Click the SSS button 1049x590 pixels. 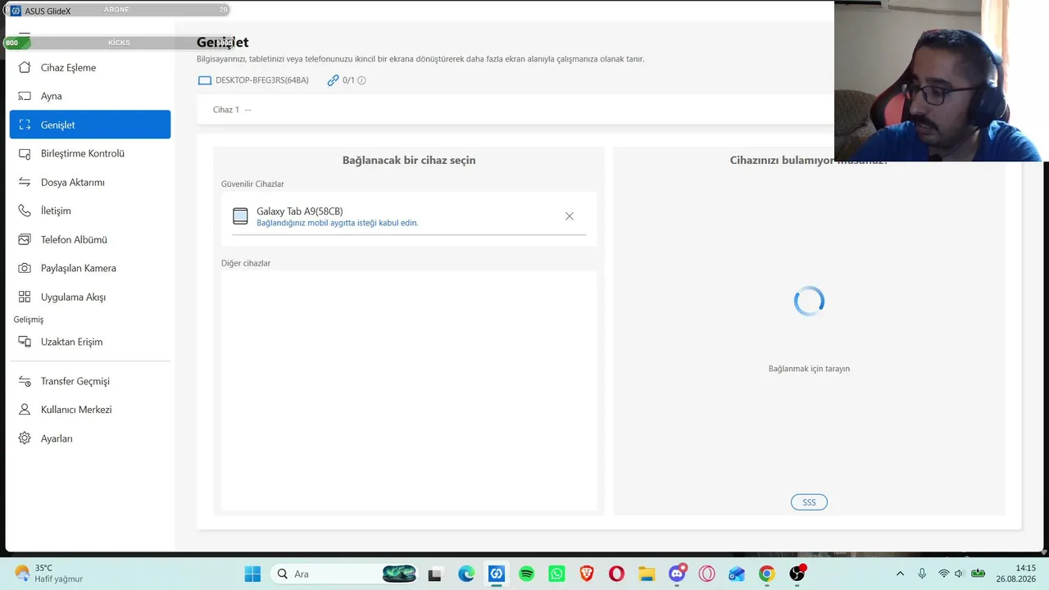point(809,502)
